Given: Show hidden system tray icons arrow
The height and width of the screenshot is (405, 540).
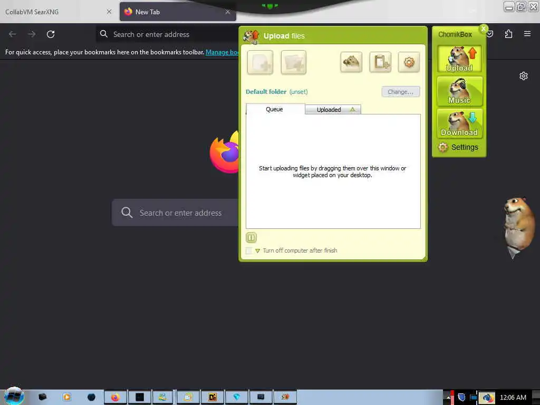Looking at the screenshot, I should click(x=448, y=398).
